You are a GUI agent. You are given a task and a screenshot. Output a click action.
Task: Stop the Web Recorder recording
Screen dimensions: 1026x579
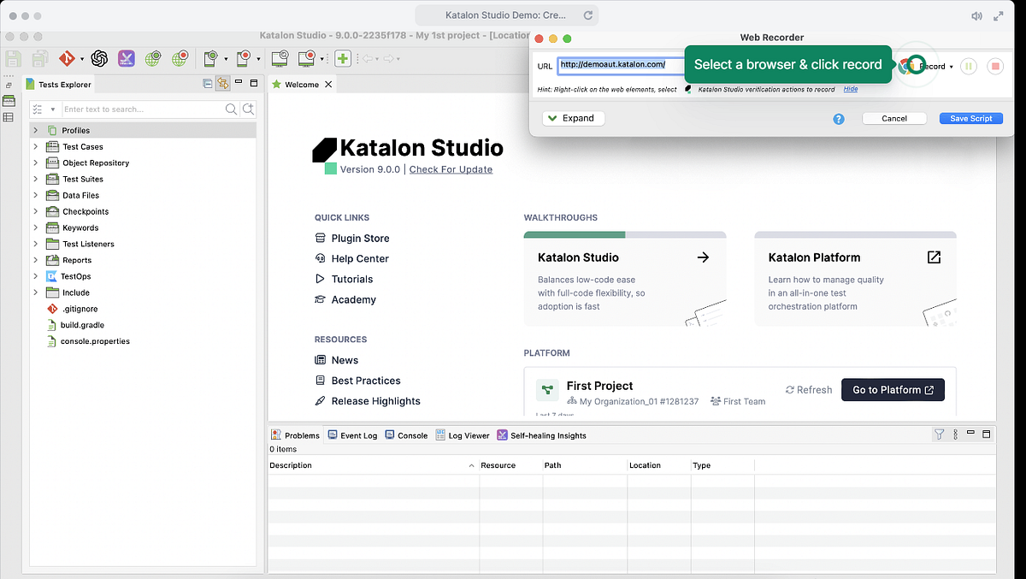coord(995,66)
